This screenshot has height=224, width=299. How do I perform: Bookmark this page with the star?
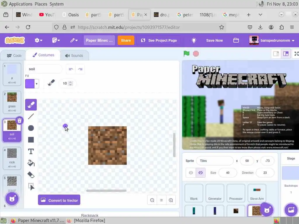pyautogui.click(x=221, y=27)
